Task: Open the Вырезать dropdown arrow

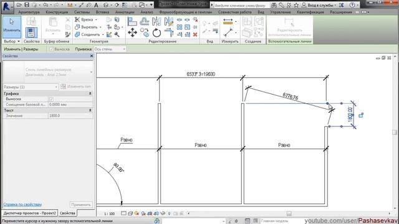Action: [100, 27]
